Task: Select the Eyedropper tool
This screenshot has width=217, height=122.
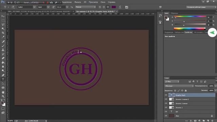Action: [x=3, y=37]
